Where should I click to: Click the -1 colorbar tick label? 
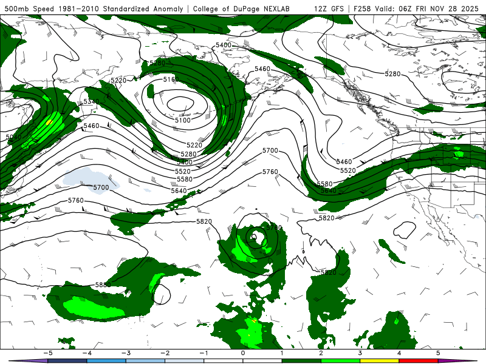204,353
